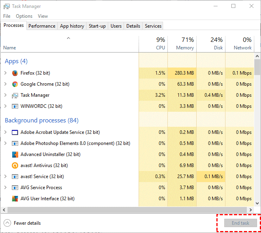Click the AVG User Interface icon
261x233 pixels.
15,199
